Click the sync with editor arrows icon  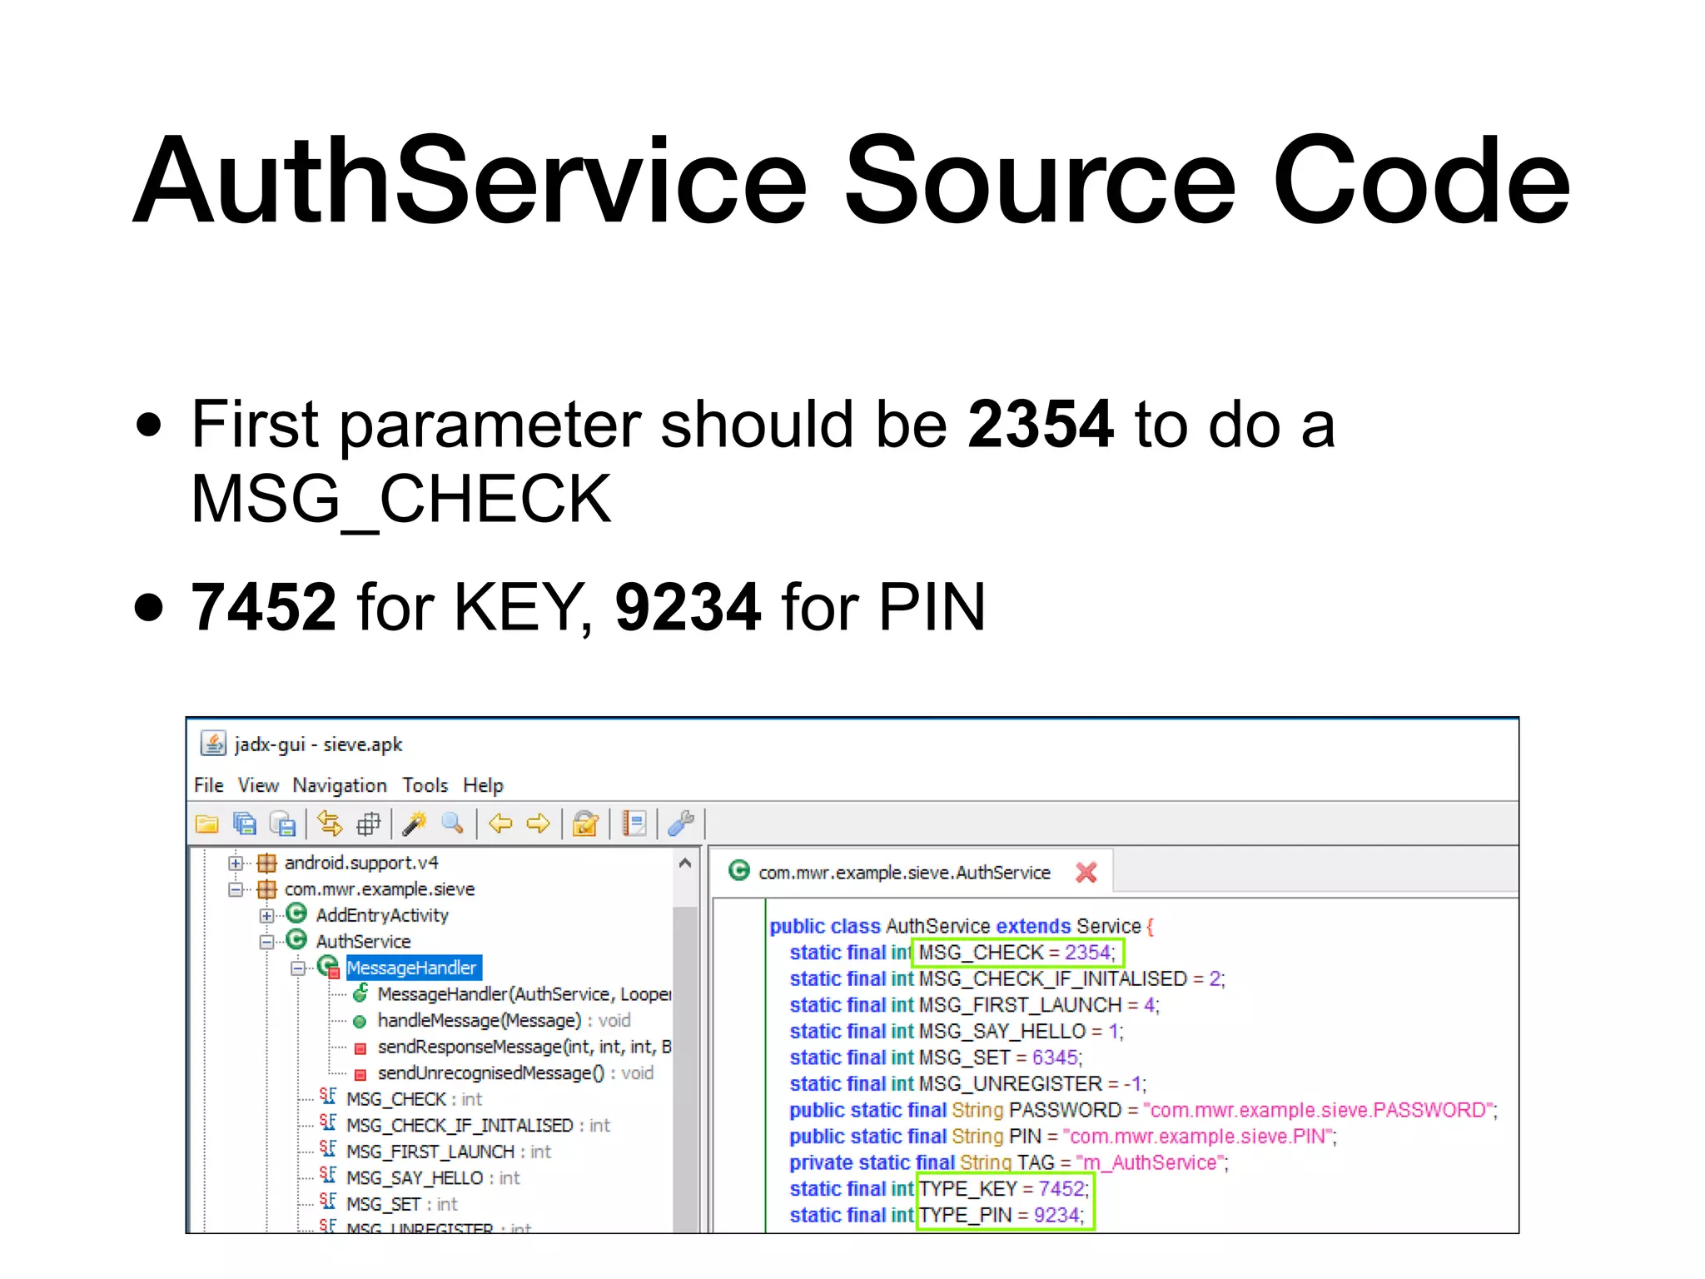(x=330, y=824)
